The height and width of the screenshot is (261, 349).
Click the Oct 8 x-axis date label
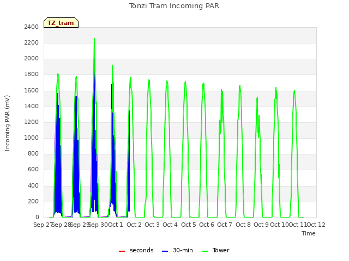pos(243,225)
